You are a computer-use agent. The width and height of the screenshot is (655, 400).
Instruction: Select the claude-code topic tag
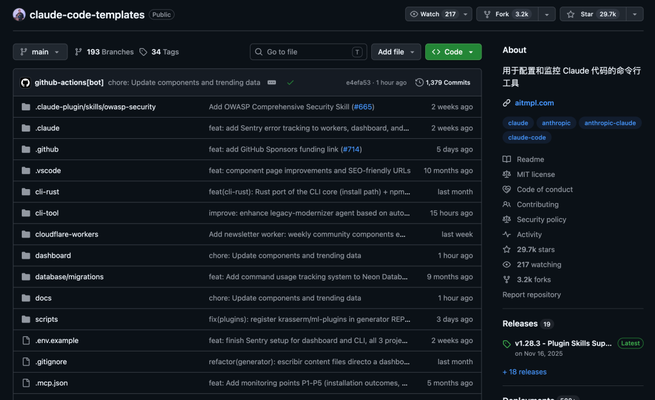coord(527,138)
